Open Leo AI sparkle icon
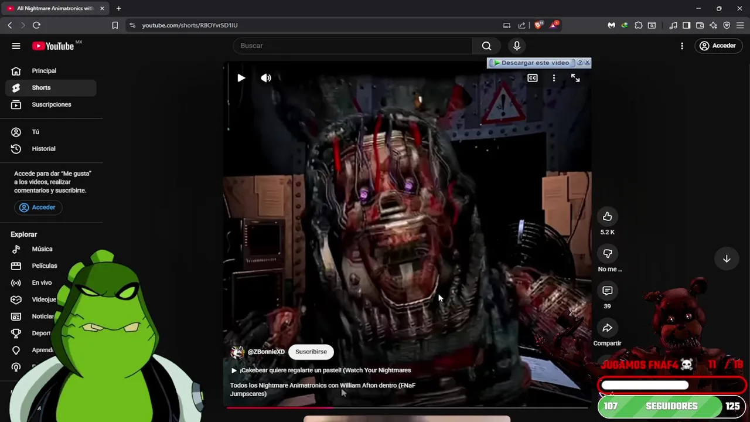750x422 pixels. 713,25
